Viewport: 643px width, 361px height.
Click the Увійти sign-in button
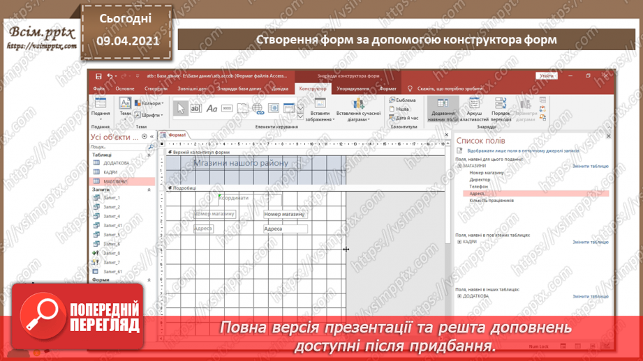click(546, 76)
